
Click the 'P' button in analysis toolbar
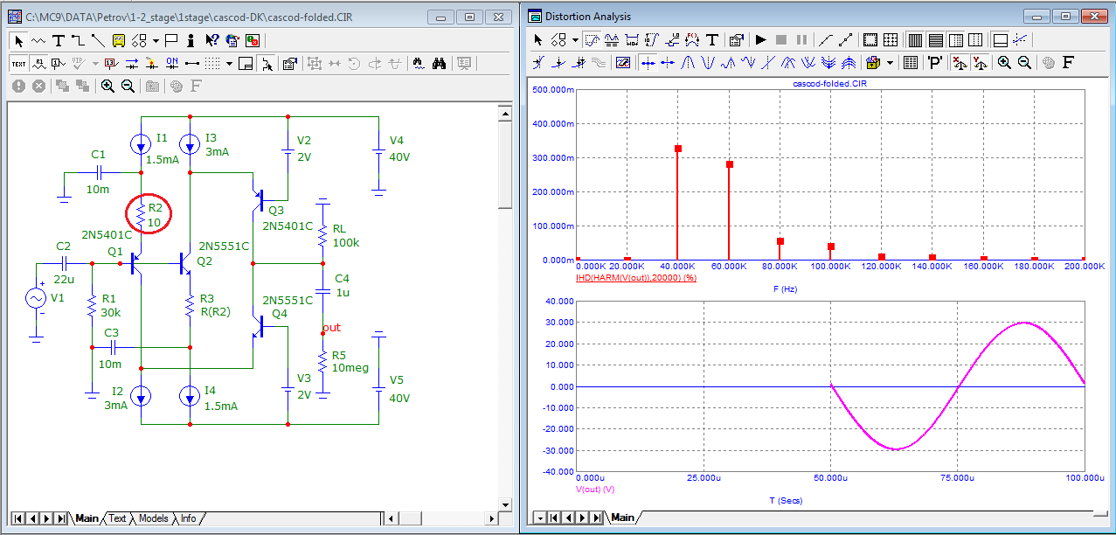(x=934, y=62)
